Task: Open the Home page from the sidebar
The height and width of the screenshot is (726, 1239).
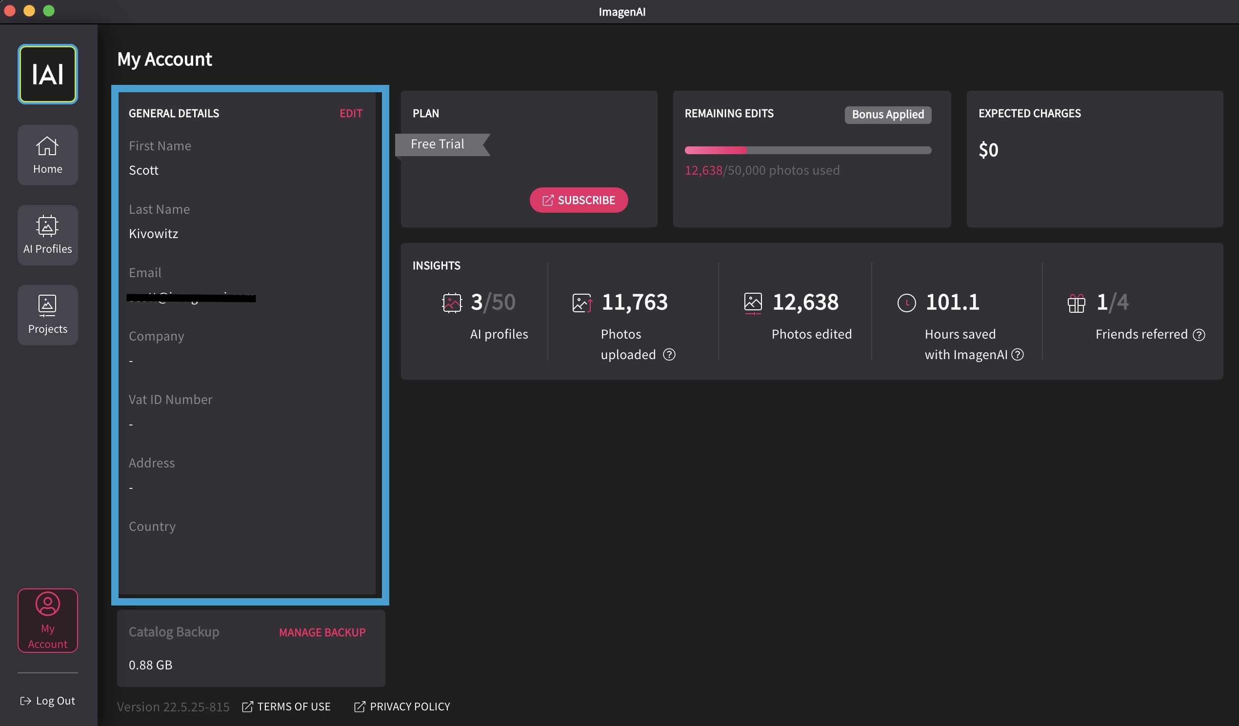Action: pos(48,155)
